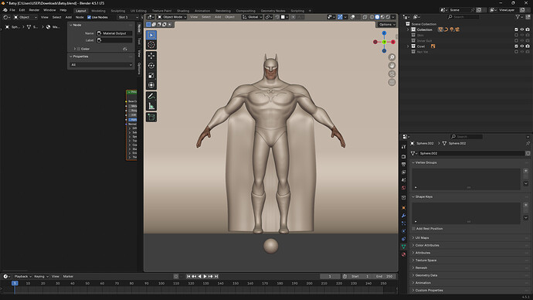Activate the Move tool
Screen dimensions: 533x300
click(x=151, y=56)
